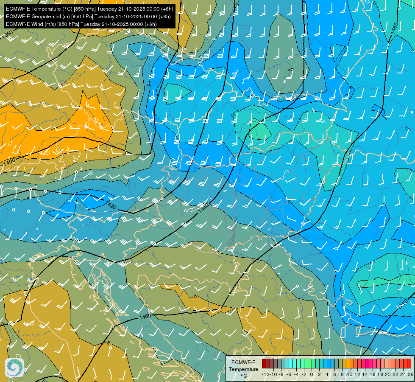Click the isotherm label '4' on the map
415x382 pixels.
click(350, 87)
